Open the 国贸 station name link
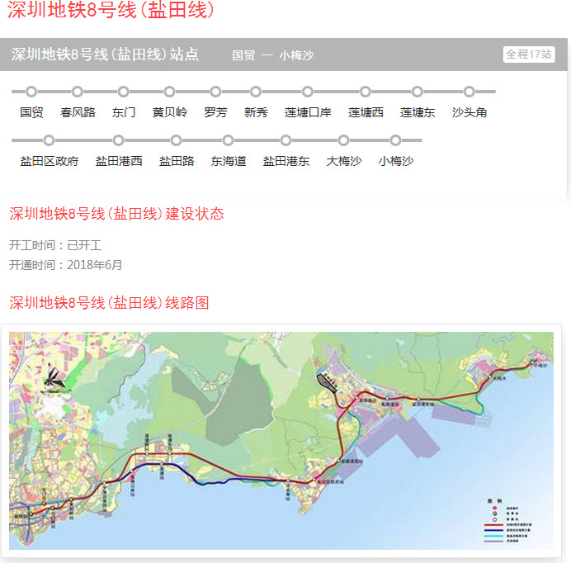 click(x=31, y=112)
